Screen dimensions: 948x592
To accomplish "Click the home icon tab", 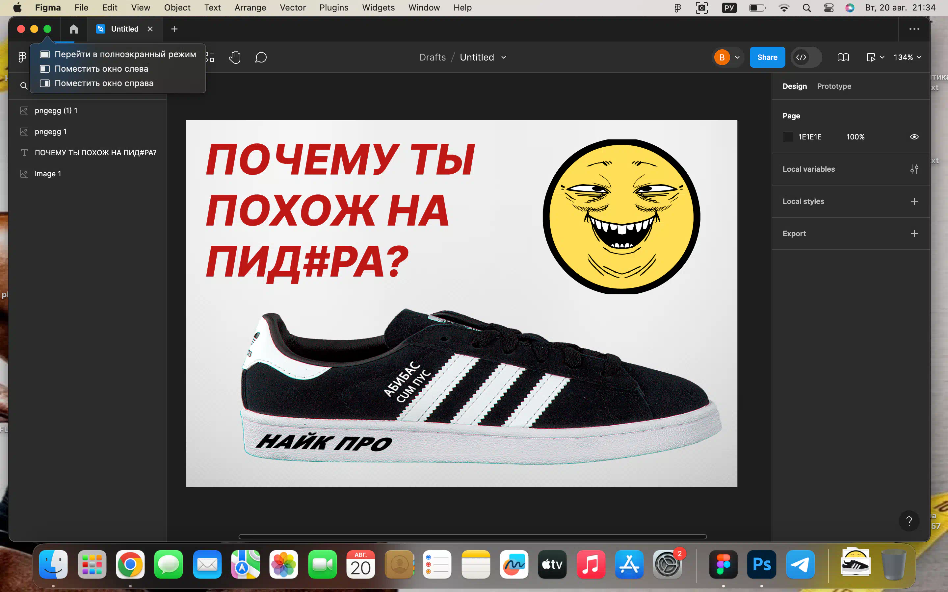I will click(74, 29).
